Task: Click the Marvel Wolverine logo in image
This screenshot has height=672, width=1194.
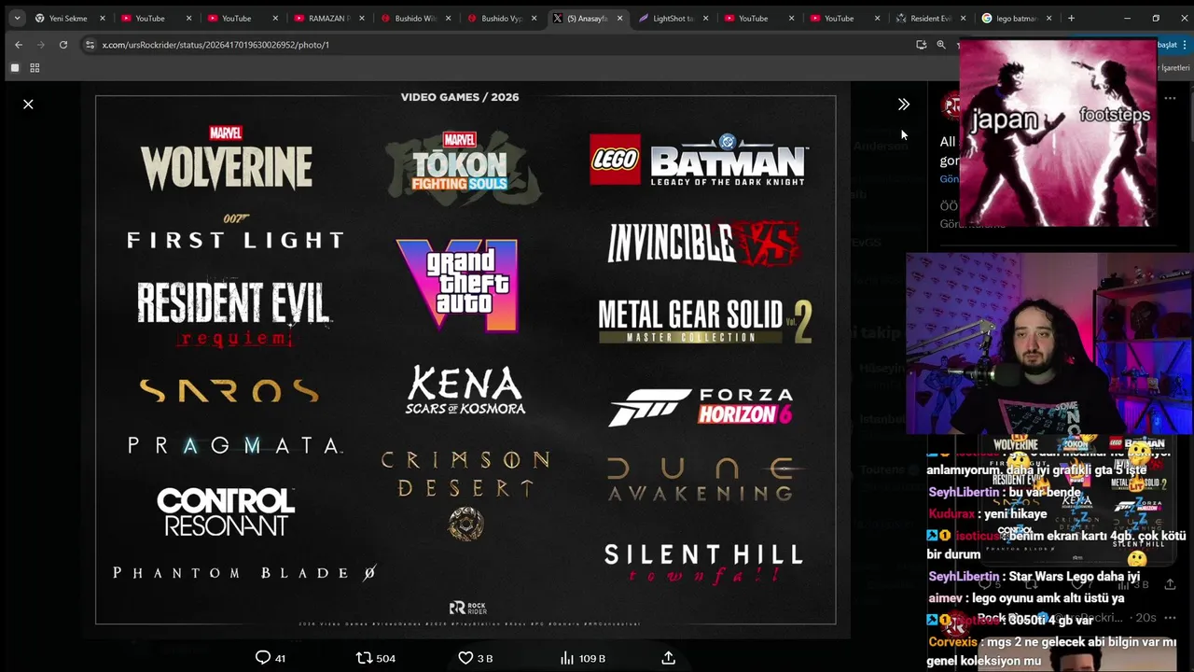Action: coord(227,158)
